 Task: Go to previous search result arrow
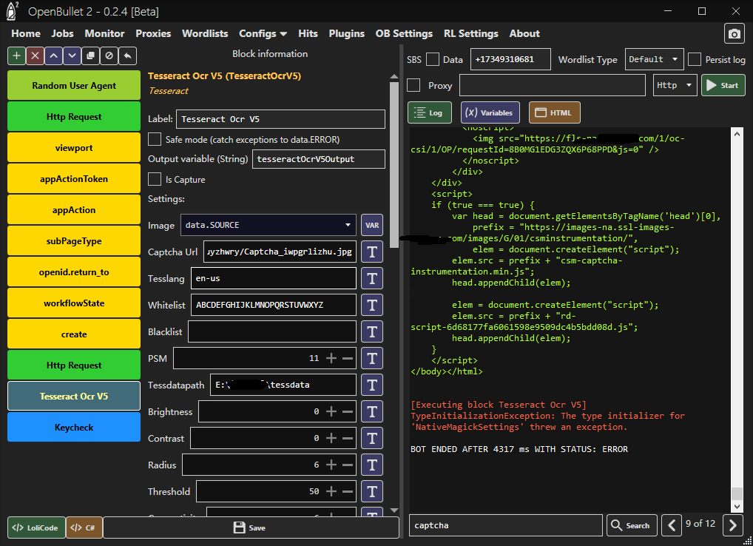[672, 525]
